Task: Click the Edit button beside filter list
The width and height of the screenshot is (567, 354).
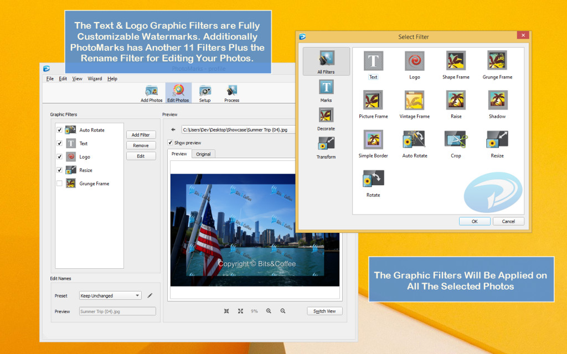Action: coord(141,156)
